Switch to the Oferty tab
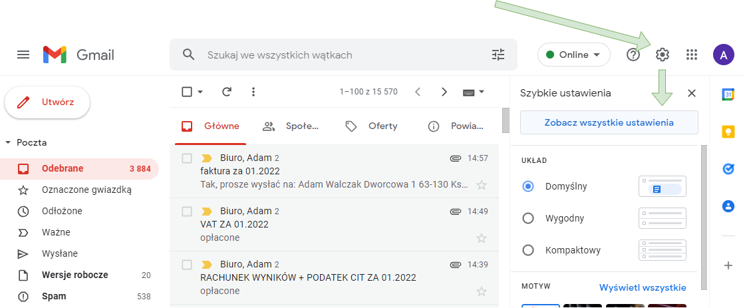The width and height of the screenshot is (745, 308). (x=371, y=126)
